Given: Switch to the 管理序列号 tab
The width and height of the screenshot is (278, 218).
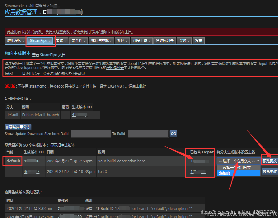Looking at the screenshot, I should [x=164, y=41].
